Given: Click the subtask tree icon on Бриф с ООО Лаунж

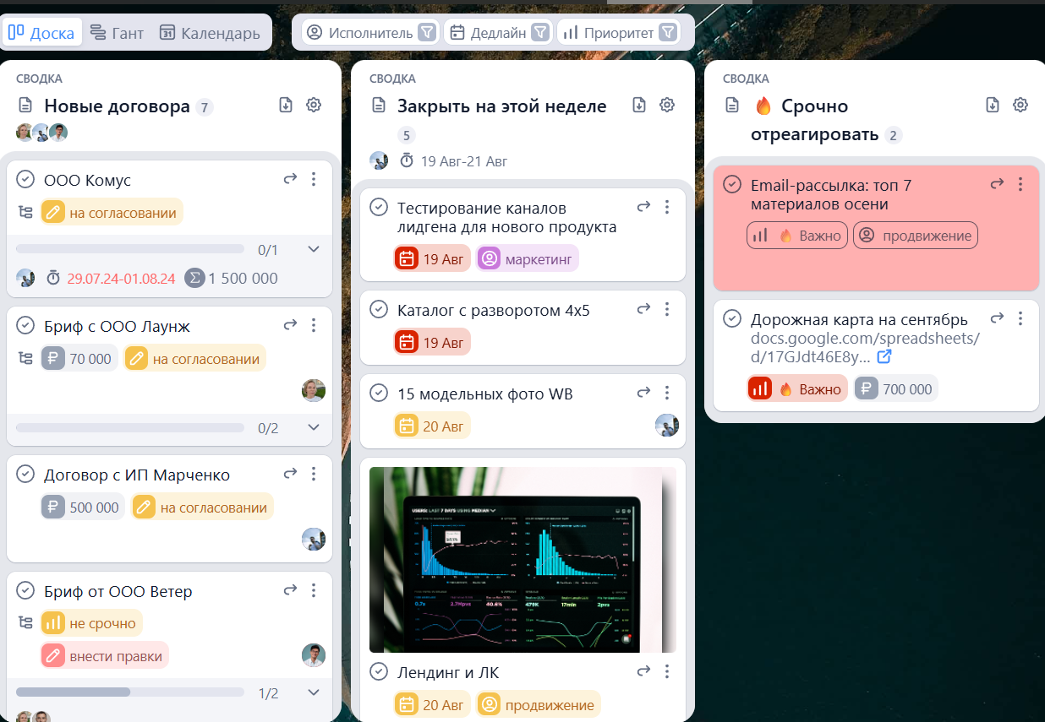Looking at the screenshot, I should [x=25, y=359].
